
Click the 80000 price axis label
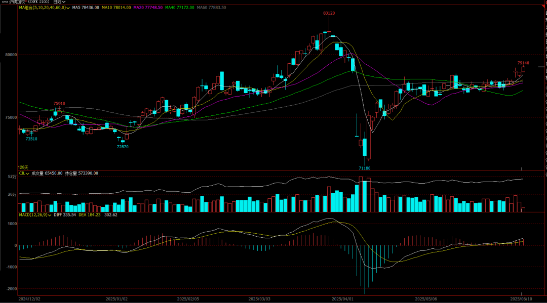11,55
